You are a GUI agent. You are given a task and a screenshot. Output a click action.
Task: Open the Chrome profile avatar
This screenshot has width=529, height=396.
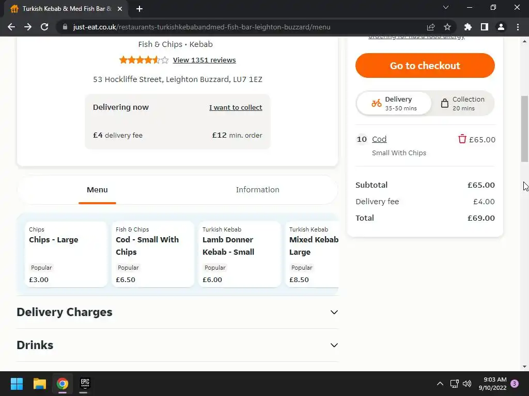[501, 27]
